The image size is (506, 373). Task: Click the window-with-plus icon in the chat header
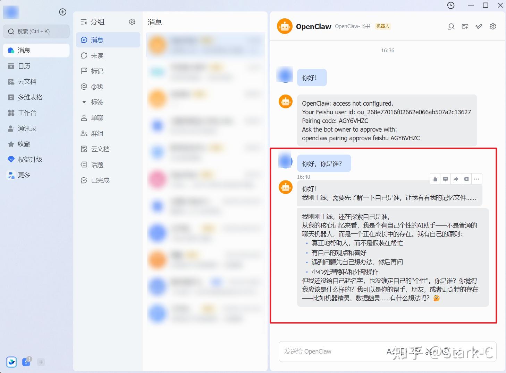pos(465,26)
